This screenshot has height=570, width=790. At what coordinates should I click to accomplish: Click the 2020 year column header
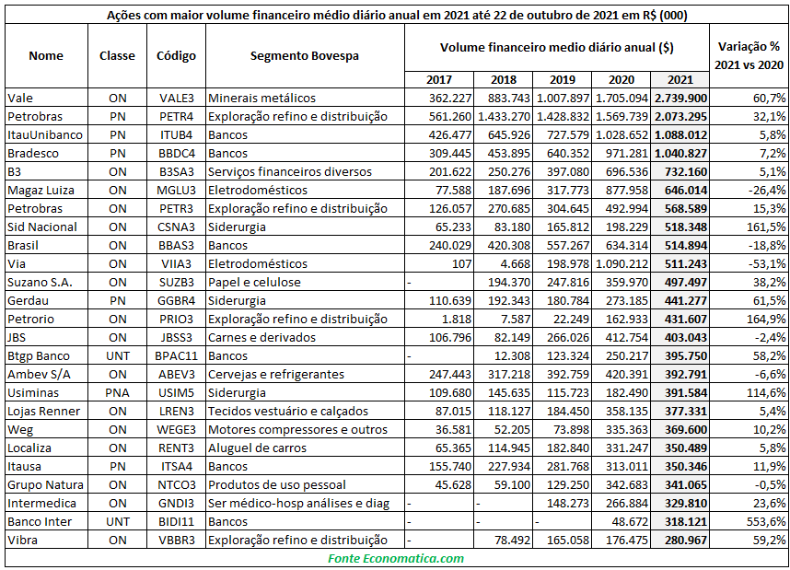click(x=622, y=79)
